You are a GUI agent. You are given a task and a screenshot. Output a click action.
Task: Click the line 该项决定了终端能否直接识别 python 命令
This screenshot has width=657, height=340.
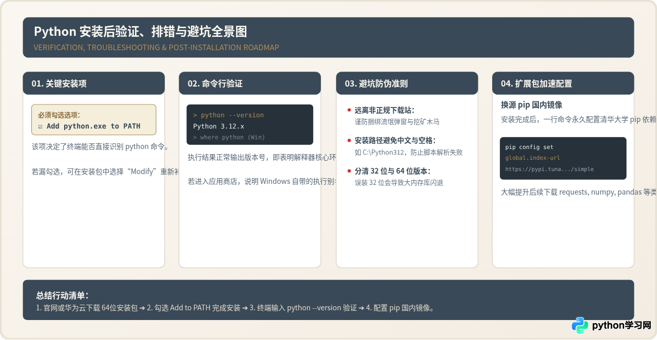(x=100, y=147)
